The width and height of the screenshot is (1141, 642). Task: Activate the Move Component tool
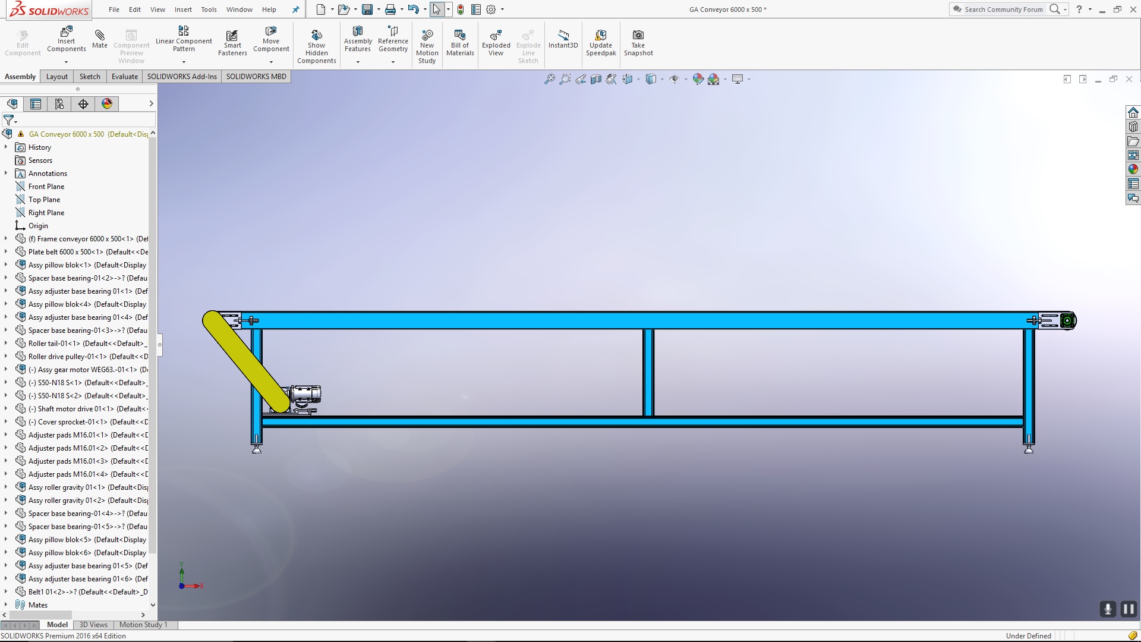point(271,39)
